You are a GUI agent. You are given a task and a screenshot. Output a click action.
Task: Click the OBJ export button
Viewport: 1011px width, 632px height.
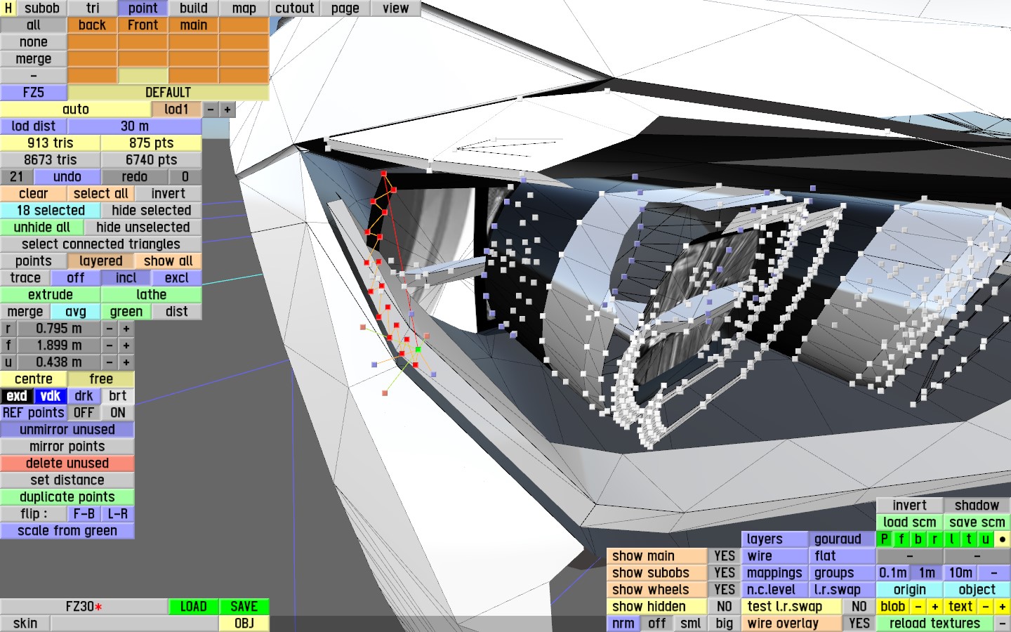[244, 624]
